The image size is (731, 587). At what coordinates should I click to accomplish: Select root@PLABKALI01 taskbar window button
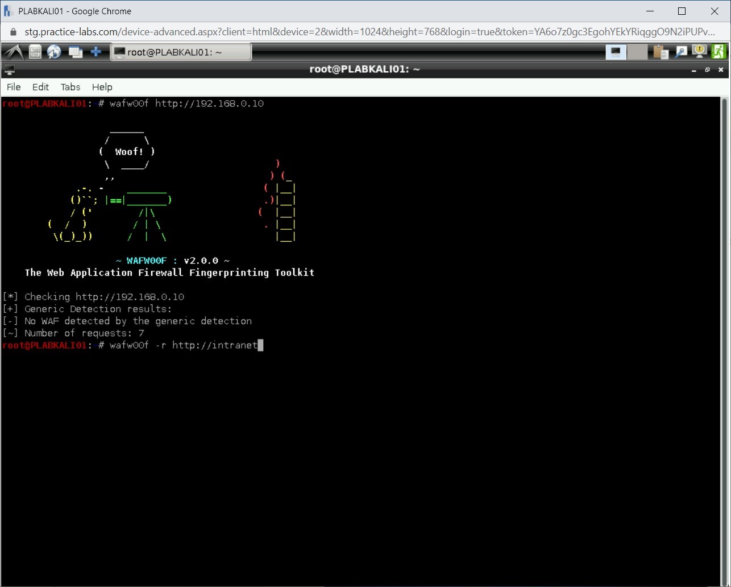(181, 52)
